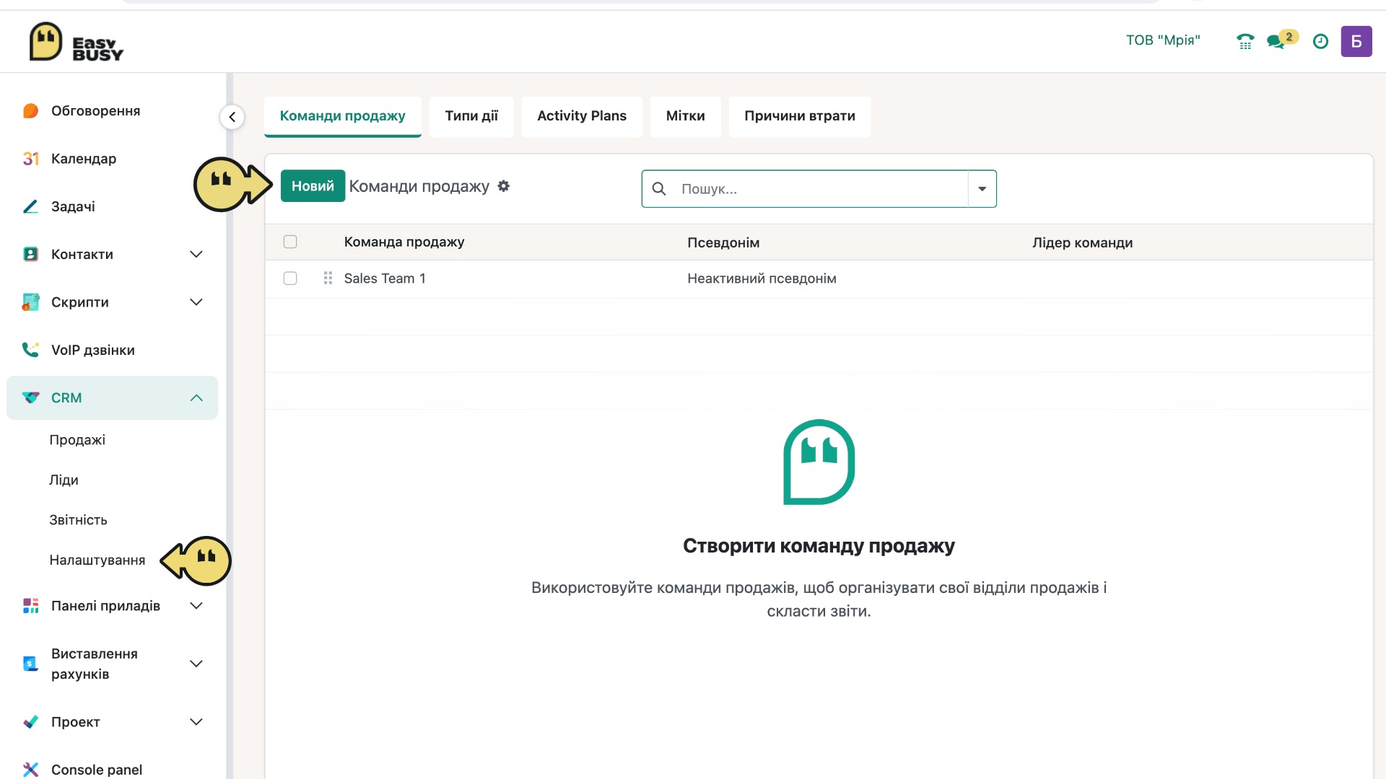Click the Панелі приладів icon
The width and height of the screenshot is (1386, 779).
pyautogui.click(x=30, y=606)
